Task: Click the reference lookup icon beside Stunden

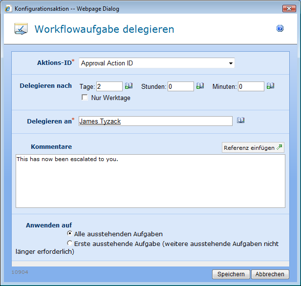Action: click(x=200, y=86)
